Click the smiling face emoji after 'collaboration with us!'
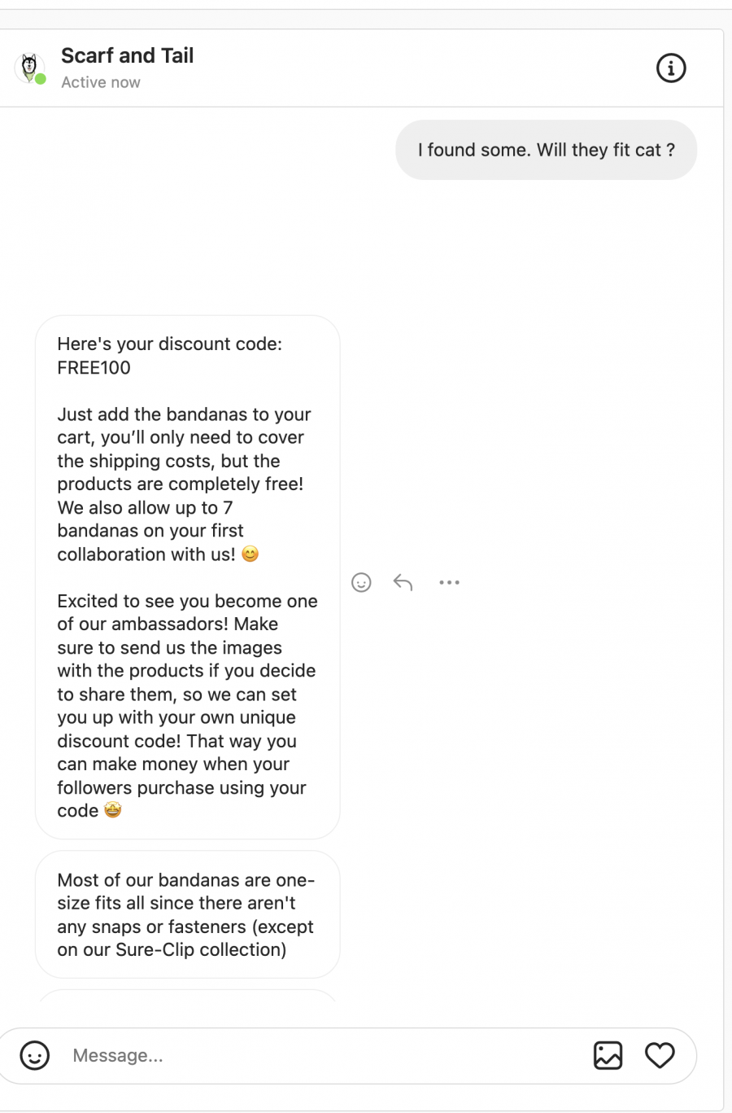The height and width of the screenshot is (1113, 732). point(251,554)
